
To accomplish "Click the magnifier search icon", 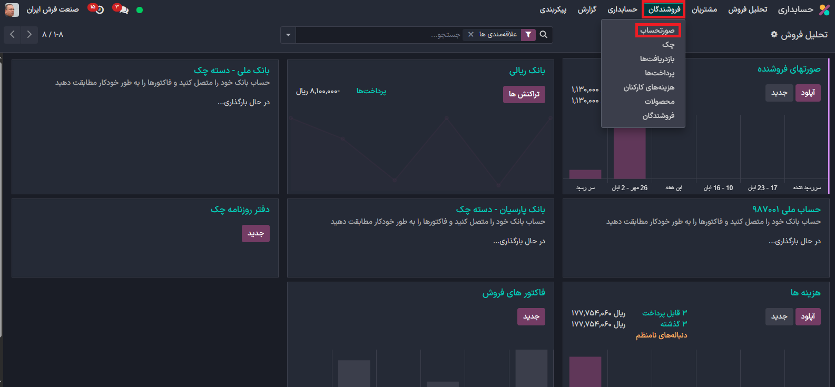I will click(x=544, y=35).
